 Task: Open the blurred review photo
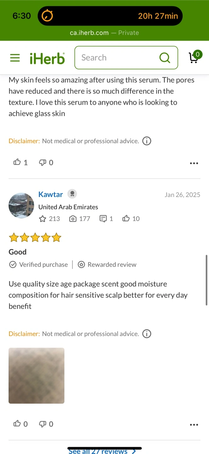pos(37,375)
